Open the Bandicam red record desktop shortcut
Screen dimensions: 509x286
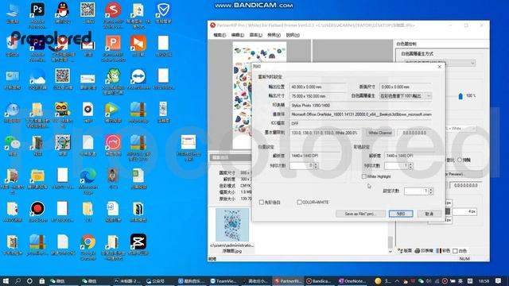click(x=37, y=209)
